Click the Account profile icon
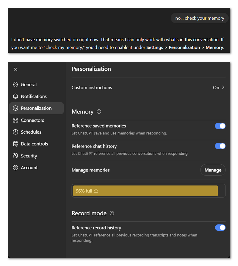 [15, 168]
